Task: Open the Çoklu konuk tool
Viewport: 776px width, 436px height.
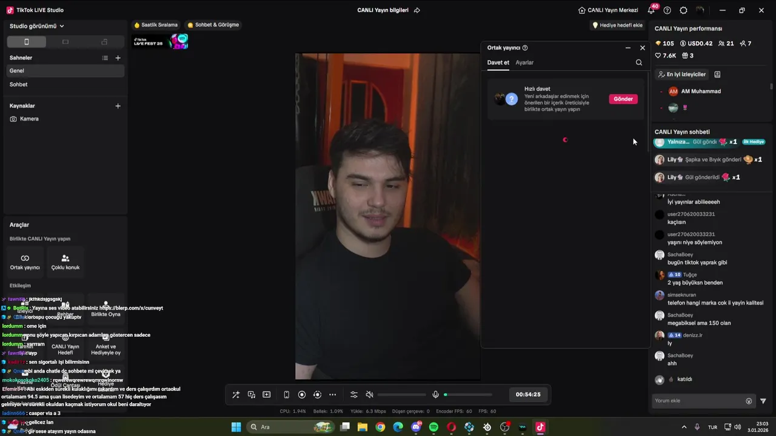Action: click(x=65, y=262)
